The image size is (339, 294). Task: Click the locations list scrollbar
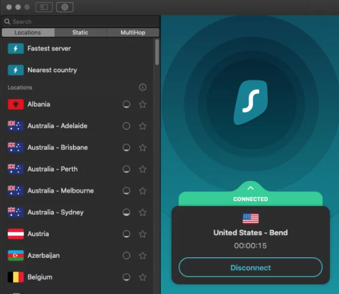point(157,52)
